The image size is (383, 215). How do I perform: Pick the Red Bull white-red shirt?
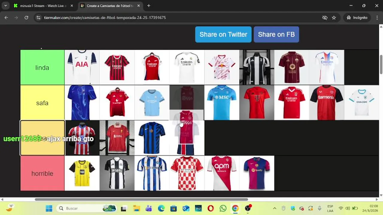(222, 67)
